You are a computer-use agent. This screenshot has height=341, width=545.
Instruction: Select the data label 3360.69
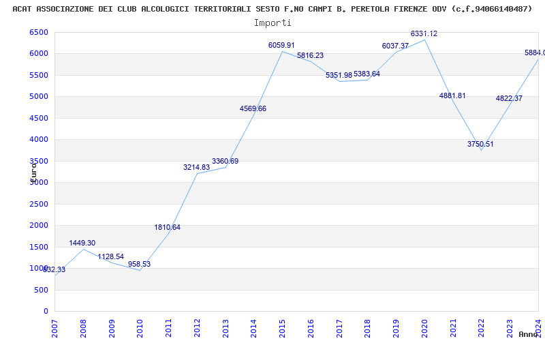click(x=225, y=161)
